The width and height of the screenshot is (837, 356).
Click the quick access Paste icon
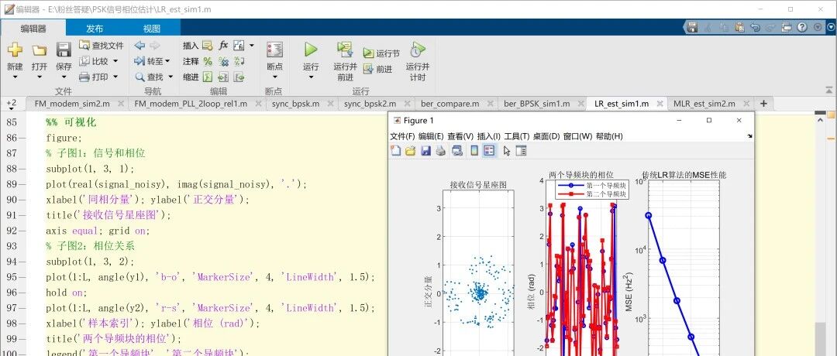(739, 27)
